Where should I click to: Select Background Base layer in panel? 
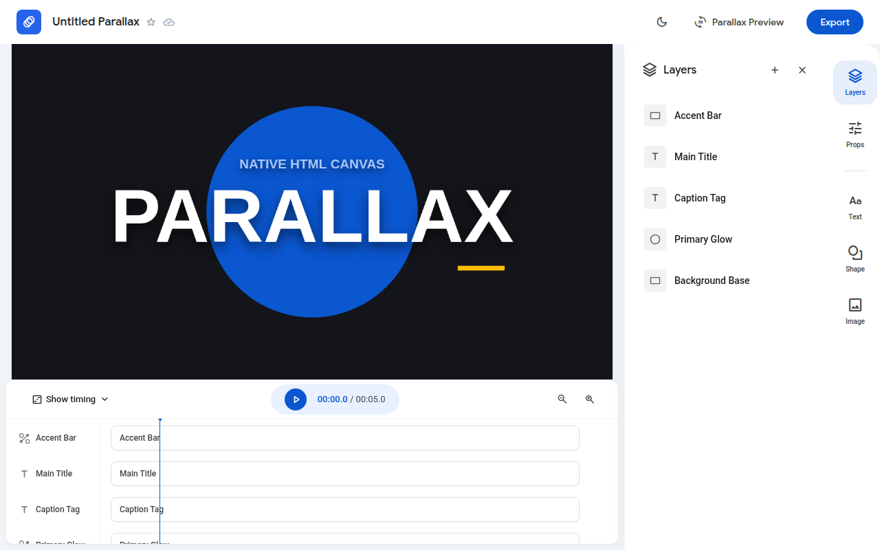coord(727,280)
